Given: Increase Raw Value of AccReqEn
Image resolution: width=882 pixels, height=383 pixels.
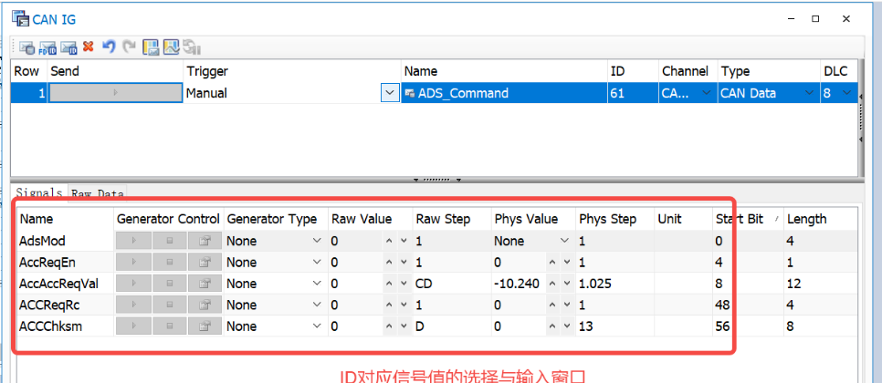Looking at the screenshot, I should [x=389, y=263].
